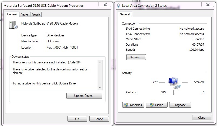217x126 pixels.
Task: Select the General tab in Connection Status
Action: coord(125,14)
